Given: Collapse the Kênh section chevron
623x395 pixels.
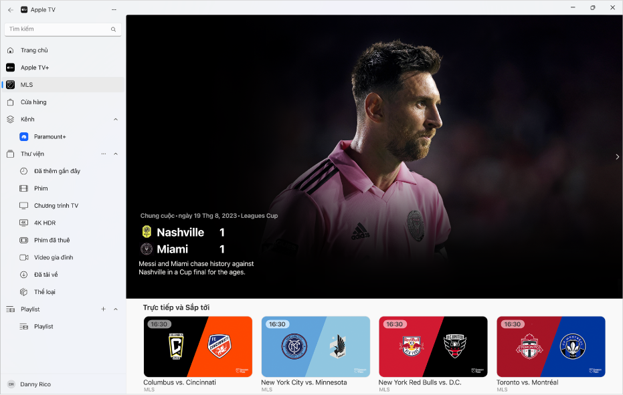Looking at the screenshot, I should pos(116,120).
